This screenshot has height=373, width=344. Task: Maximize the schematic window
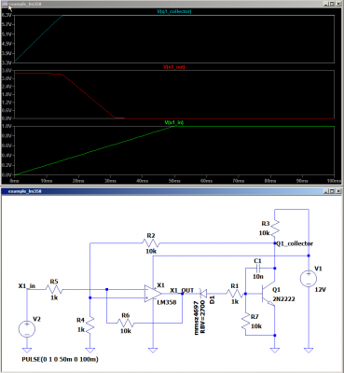[x=332, y=191]
